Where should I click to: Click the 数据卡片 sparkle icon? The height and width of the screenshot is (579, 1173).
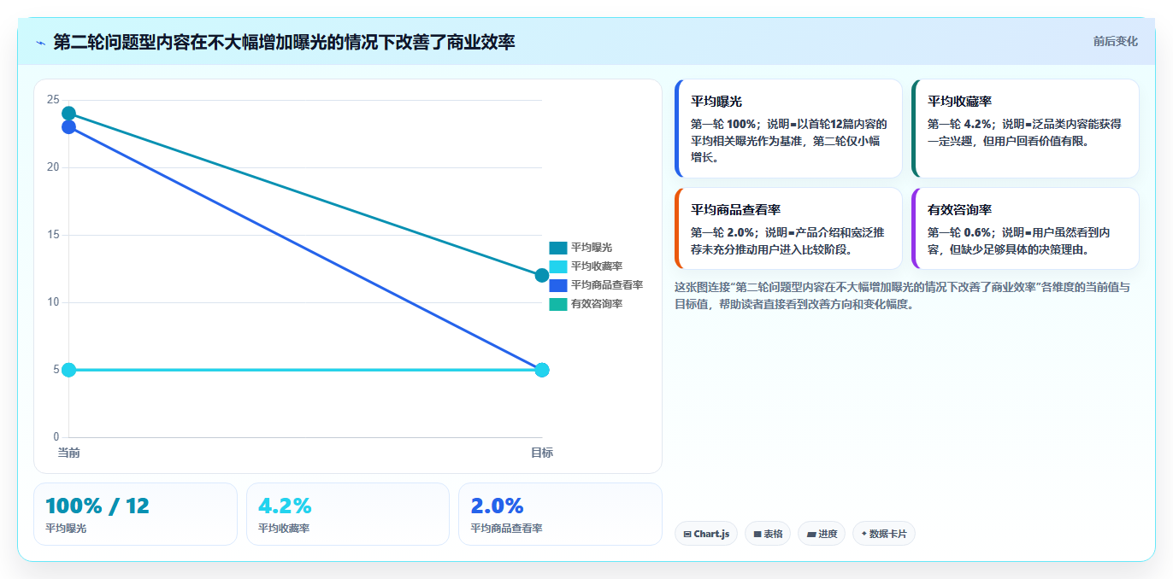(864, 534)
